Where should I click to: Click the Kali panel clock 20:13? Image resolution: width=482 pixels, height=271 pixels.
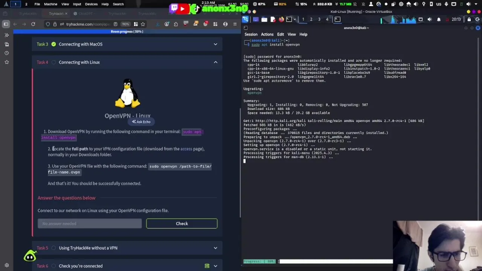(x=456, y=19)
